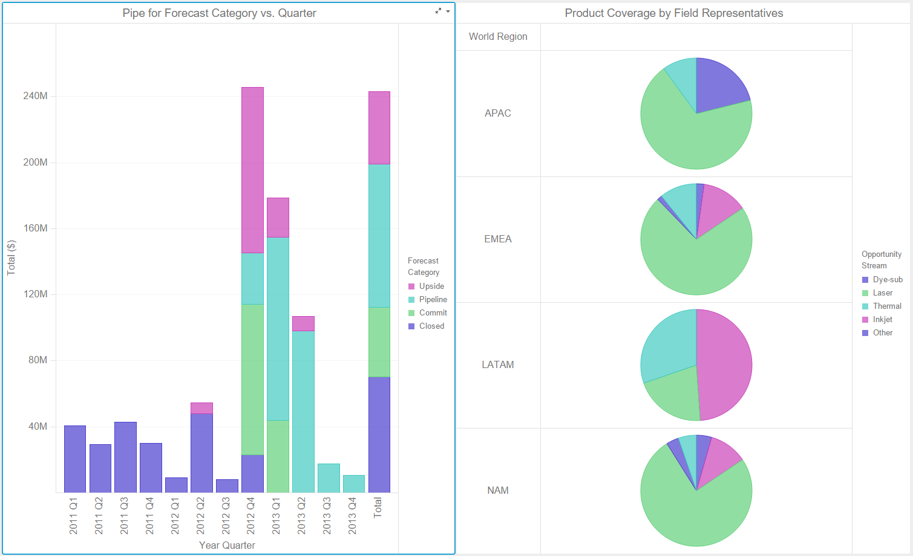Maximize the Pipe for Forecast Category chart
The width and height of the screenshot is (913, 556).
click(438, 11)
